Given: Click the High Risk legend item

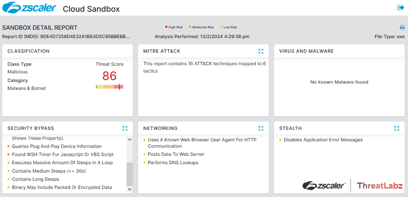Looking at the screenshot, I should [174, 27].
